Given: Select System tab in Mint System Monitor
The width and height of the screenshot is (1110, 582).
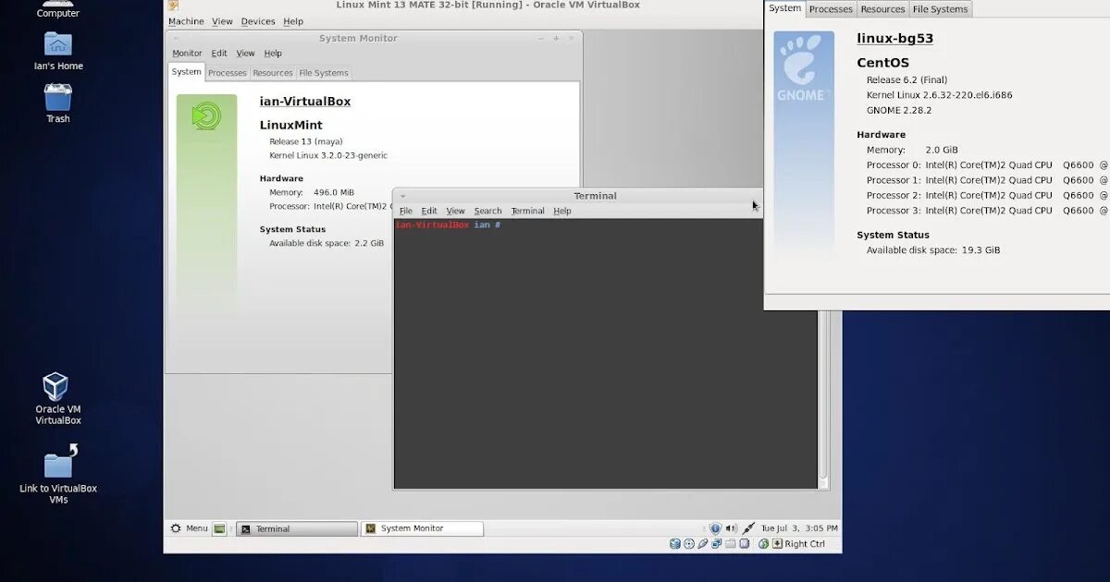Looking at the screenshot, I should pos(187,72).
